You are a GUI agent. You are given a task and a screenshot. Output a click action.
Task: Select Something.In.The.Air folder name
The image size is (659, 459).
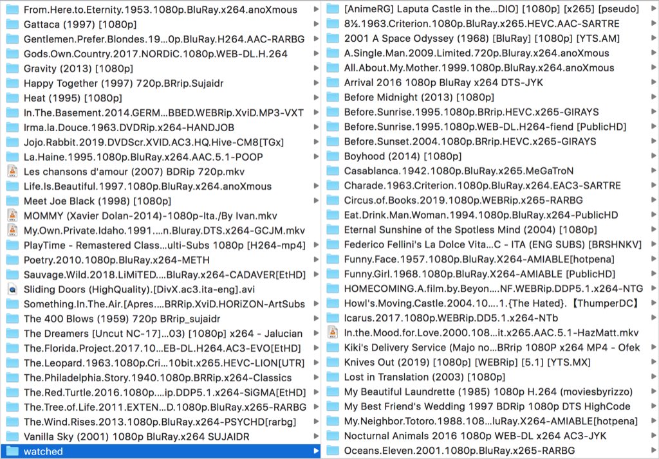point(164,304)
